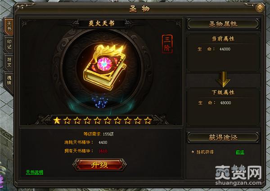This screenshot has height=191, width=270.
Task: Switch to the 魂珠 side tab
Action: coord(9,80)
